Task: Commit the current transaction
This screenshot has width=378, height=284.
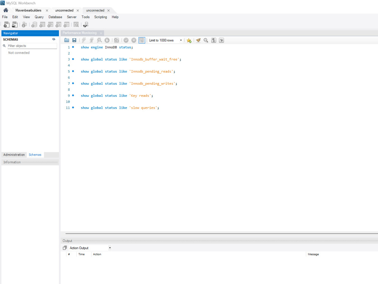Action: 126,41
